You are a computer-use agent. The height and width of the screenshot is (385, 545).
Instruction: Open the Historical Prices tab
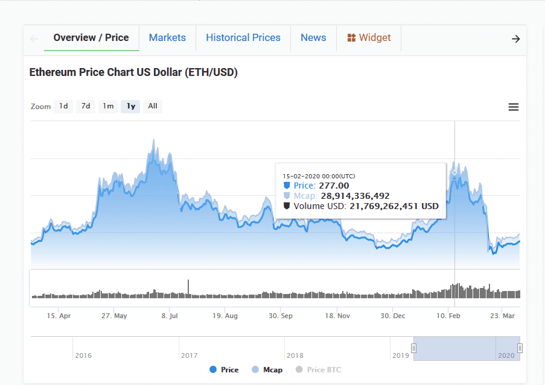coord(243,37)
